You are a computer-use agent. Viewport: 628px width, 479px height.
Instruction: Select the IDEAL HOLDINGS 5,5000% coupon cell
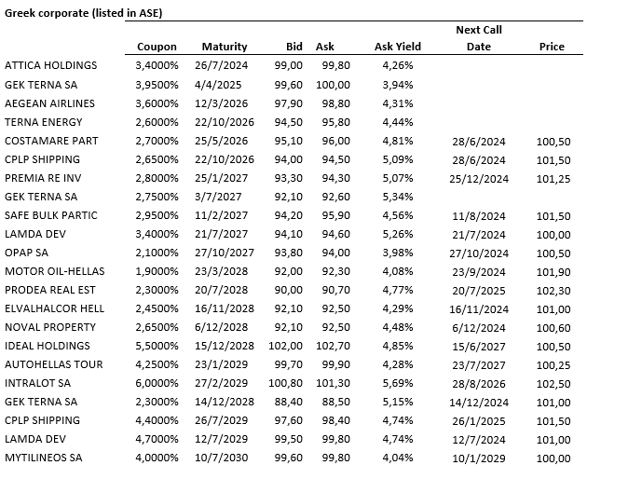click(x=157, y=346)
